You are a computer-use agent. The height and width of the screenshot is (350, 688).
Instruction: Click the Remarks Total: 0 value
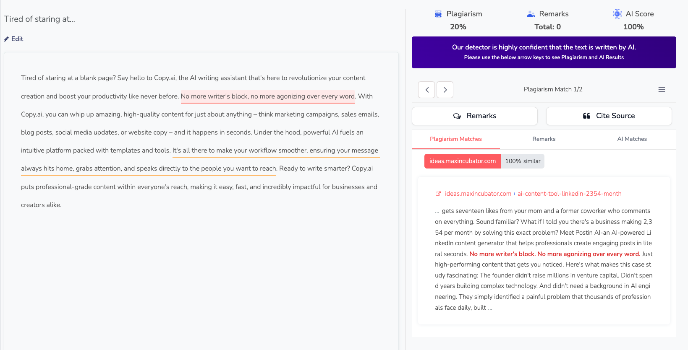coord(547,27)
